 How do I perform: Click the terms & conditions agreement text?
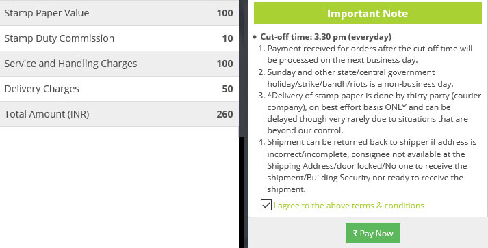pos(349,206)
